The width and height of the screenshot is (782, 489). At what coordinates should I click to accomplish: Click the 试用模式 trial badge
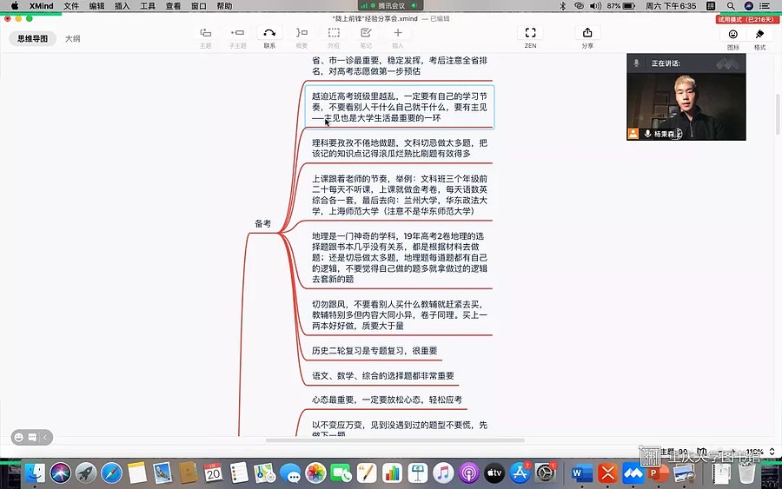coord(746,19)
